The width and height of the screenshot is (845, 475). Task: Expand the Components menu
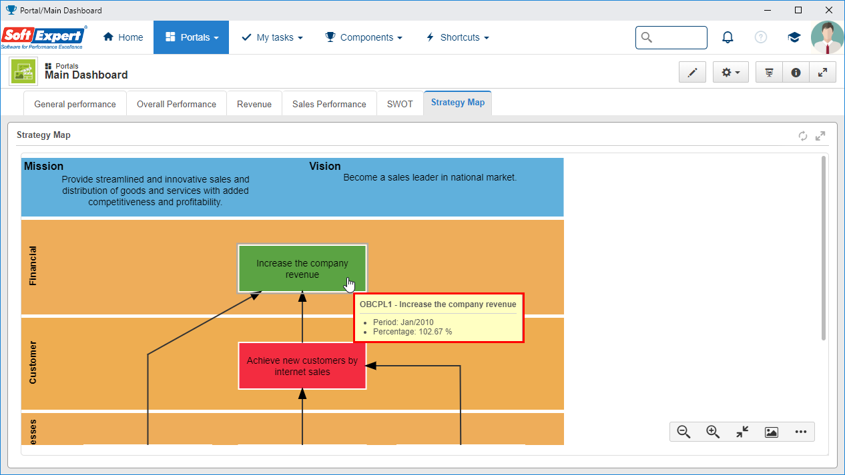point(364,37)
